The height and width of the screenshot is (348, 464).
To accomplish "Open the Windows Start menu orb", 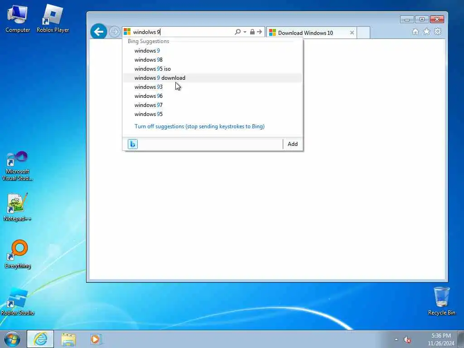I will [x=12, y=339].
